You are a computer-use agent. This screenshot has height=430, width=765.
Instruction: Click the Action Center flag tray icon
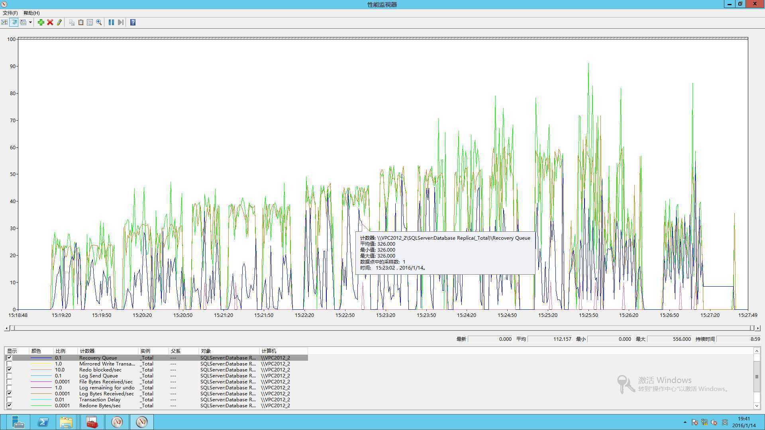(x=695, y=422)
